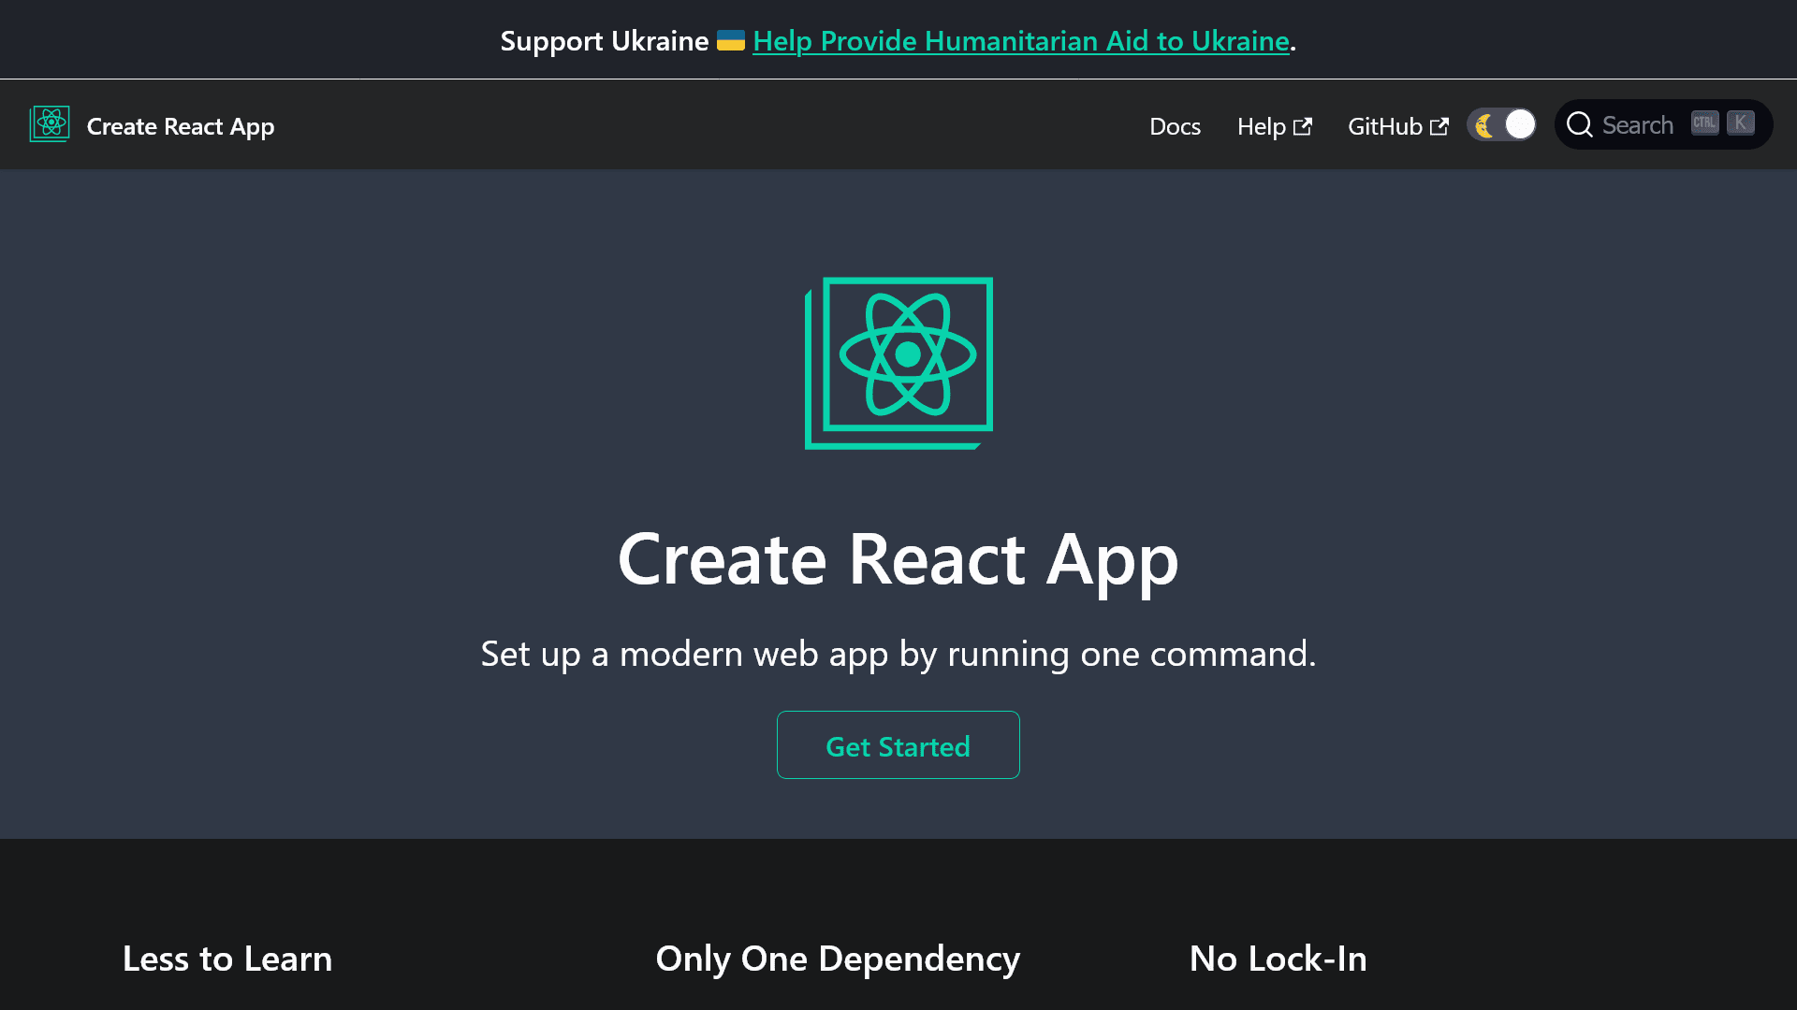Click the Create React App navbar logo icon

click(50, 124)
